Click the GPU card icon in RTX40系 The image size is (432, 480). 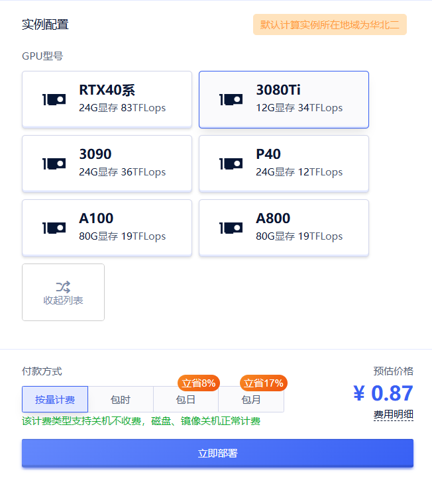pos(54,99)
